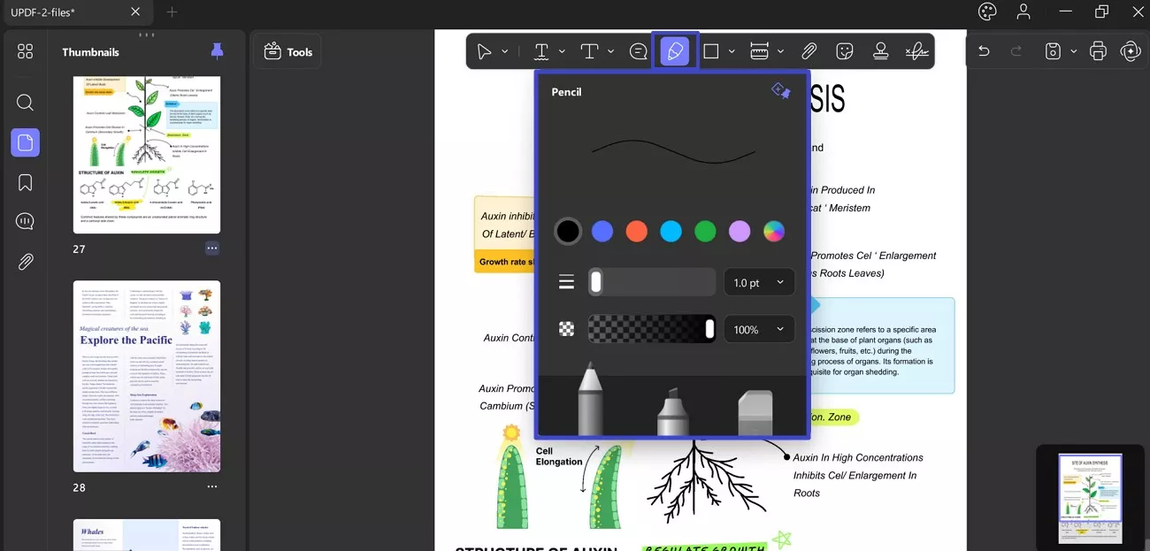Open the comments panel

point(25,222)
